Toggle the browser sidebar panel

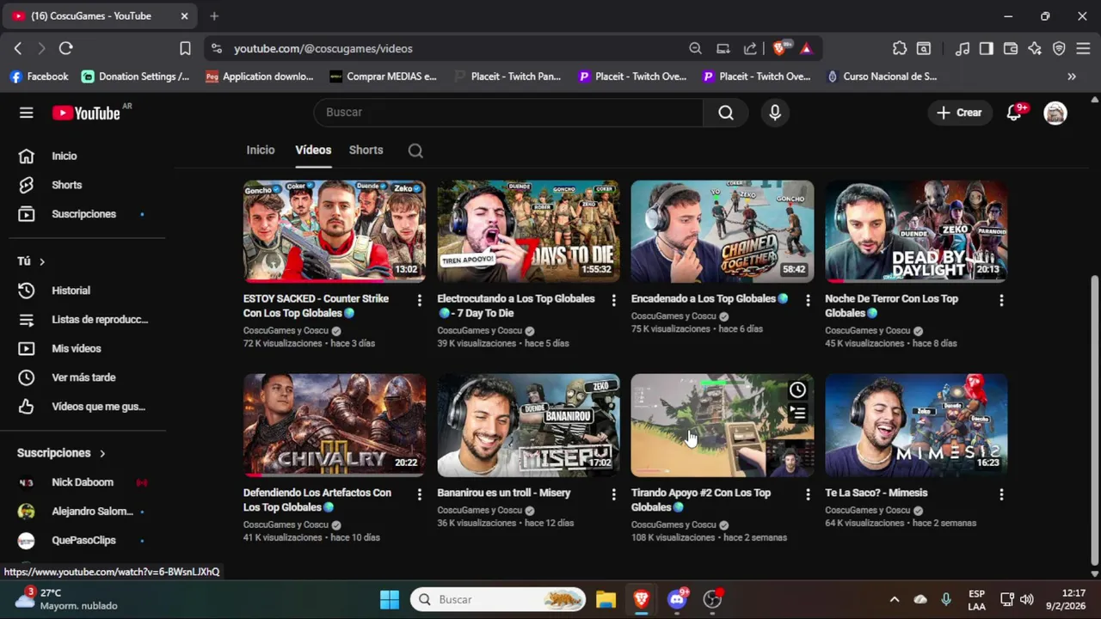(987, 49)
